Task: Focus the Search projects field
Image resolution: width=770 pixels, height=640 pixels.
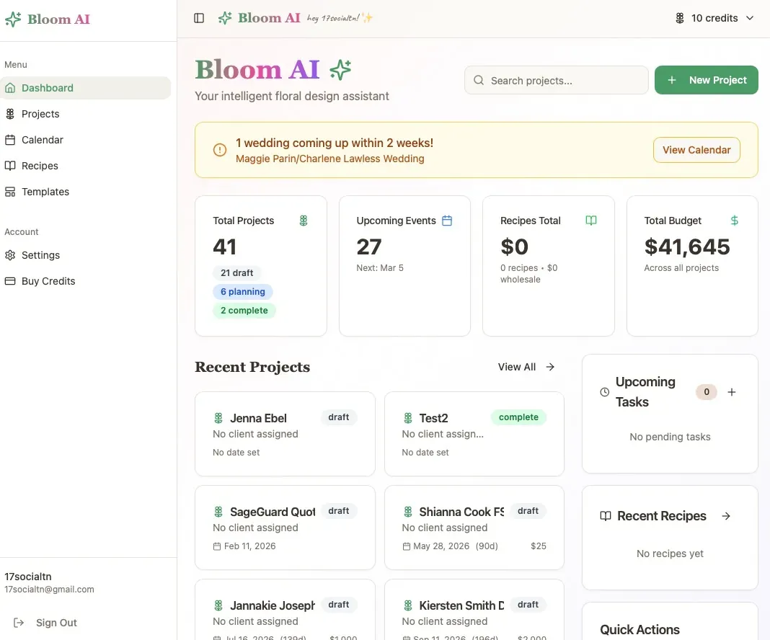Action: [557, 81]
